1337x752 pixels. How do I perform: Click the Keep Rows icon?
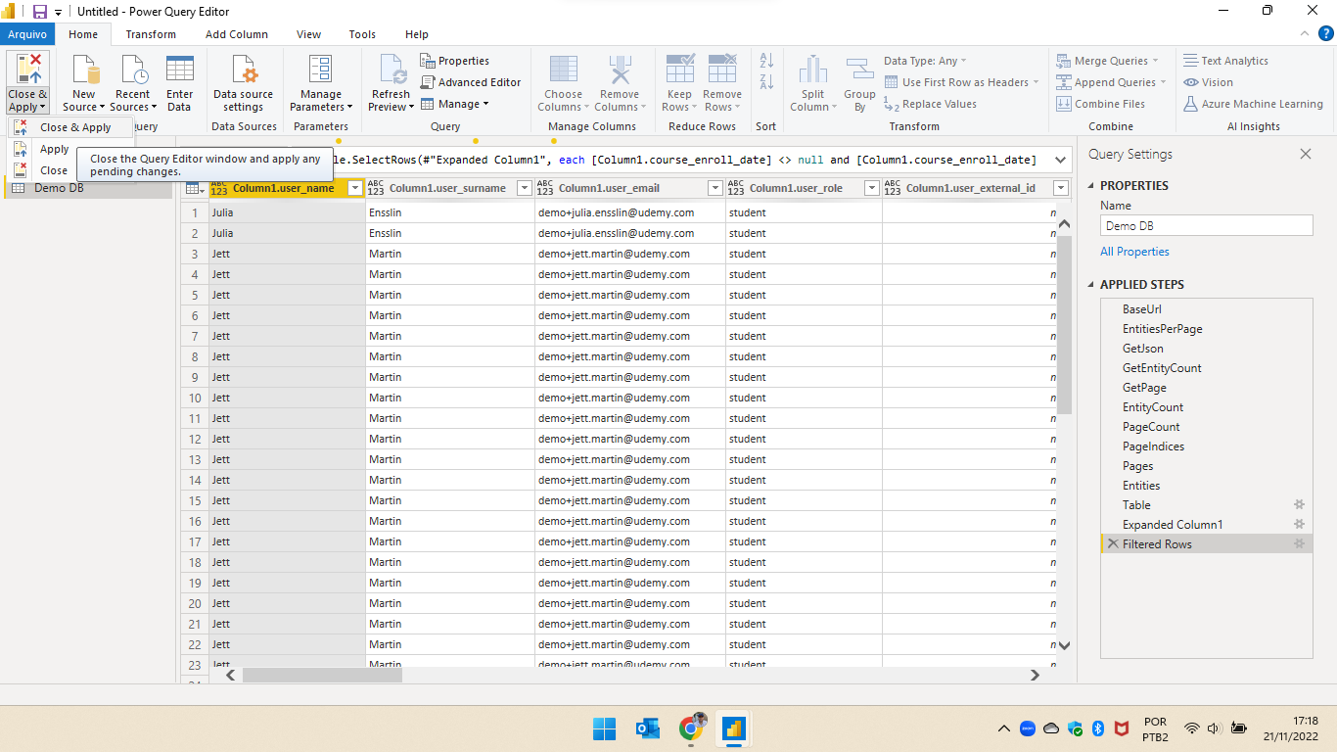pyautogui.click(x=679, y=70)
